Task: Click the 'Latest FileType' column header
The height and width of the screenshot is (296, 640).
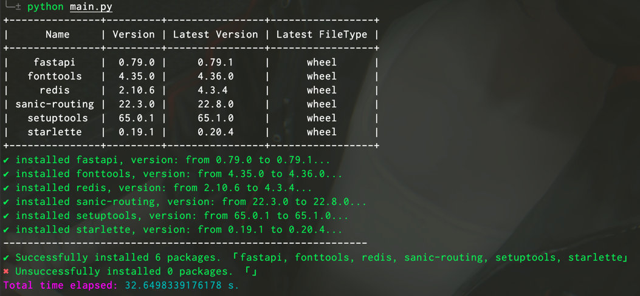Action: coord(322,35)
